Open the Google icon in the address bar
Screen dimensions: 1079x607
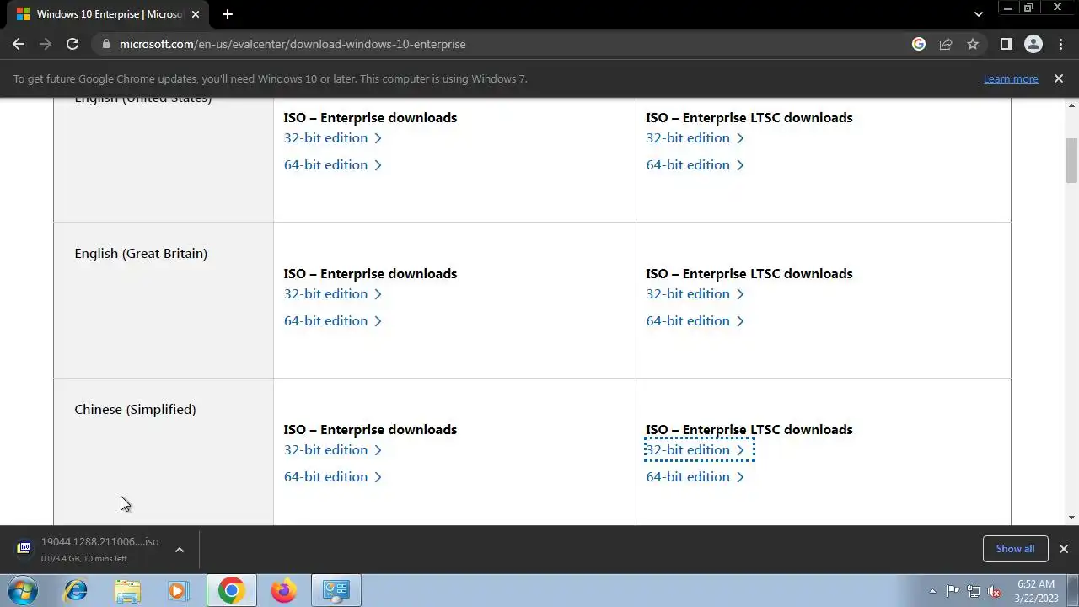(x=919, y=44)
